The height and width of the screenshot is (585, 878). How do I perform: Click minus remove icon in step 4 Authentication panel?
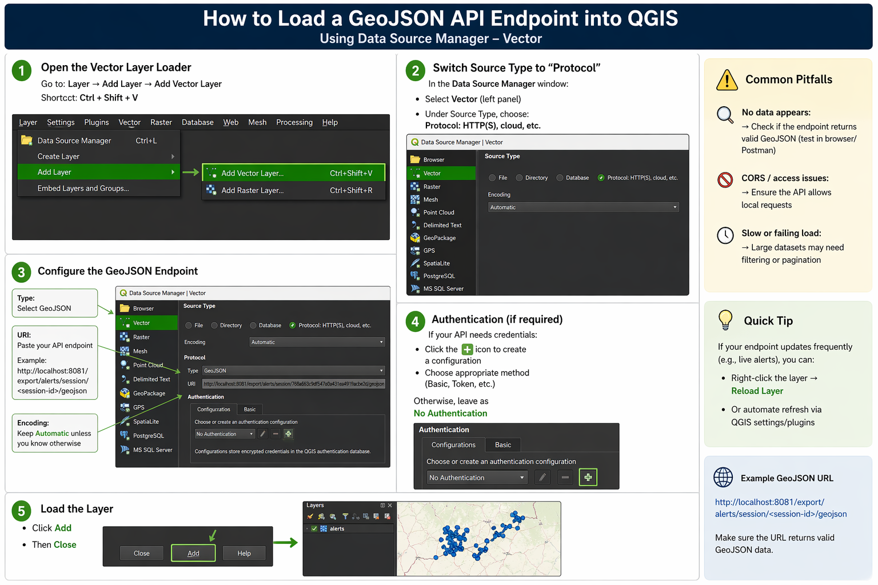point(565,477)
